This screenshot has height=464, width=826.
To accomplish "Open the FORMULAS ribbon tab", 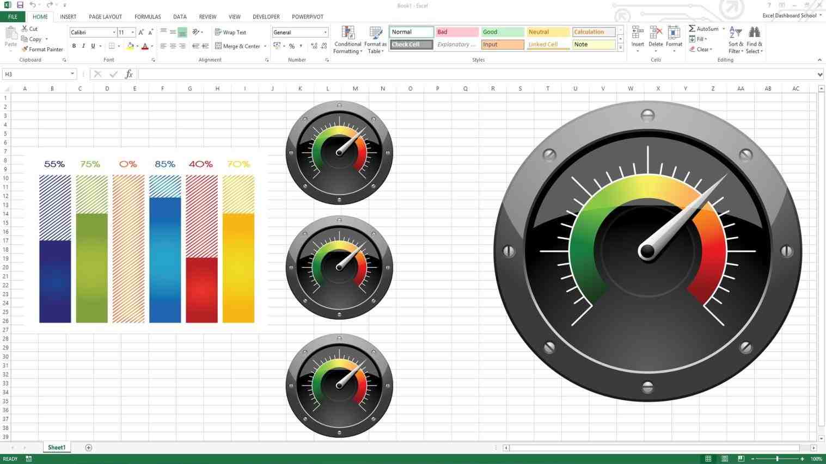I will click(x=148, y=16).
